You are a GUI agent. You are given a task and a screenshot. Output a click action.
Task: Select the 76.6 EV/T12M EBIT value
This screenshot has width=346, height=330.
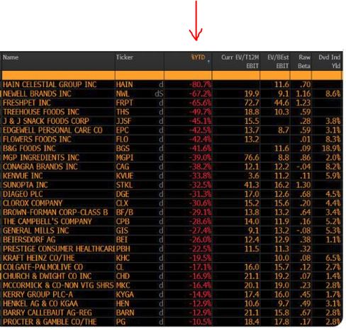(252, 158)
